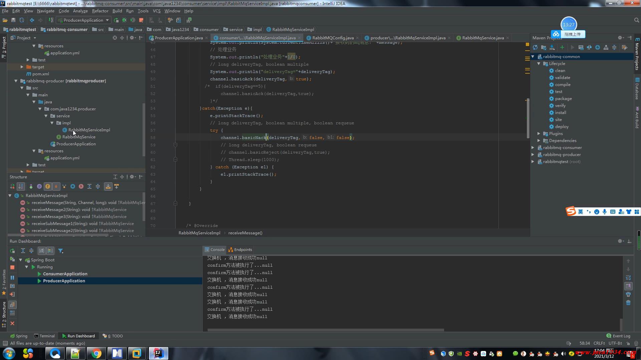Click the Filter icon in Run Dashboard

pyautogui.click(x=60, y=251)
